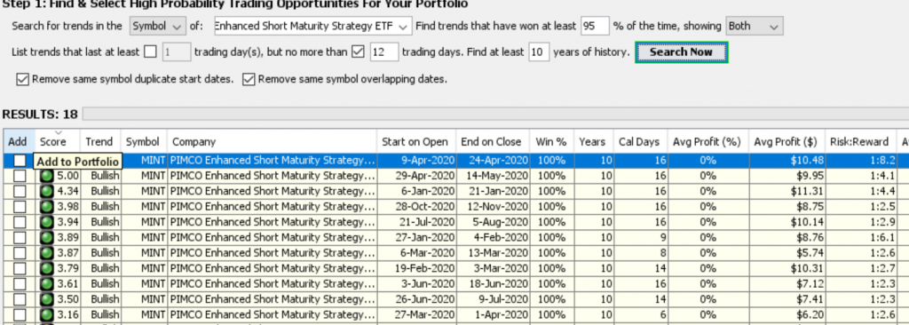Sort results by Symbol column header
This screenshot has width=909, height=325.
point(144,141)
